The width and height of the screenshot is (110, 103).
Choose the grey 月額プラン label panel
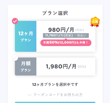point(25,66)
